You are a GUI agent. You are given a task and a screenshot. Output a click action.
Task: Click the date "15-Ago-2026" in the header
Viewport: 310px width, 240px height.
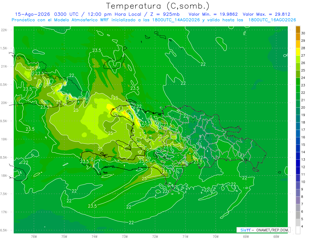[x=32, y=14]
